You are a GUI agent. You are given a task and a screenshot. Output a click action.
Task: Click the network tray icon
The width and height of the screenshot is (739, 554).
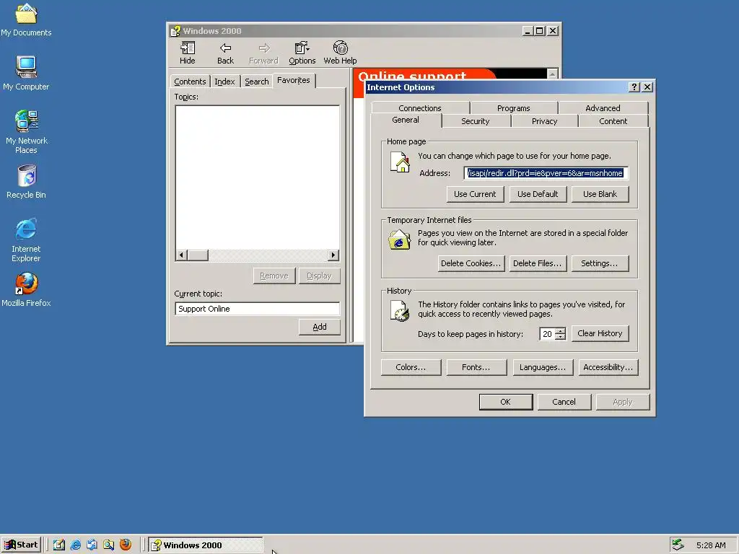[x=678, y=545]
